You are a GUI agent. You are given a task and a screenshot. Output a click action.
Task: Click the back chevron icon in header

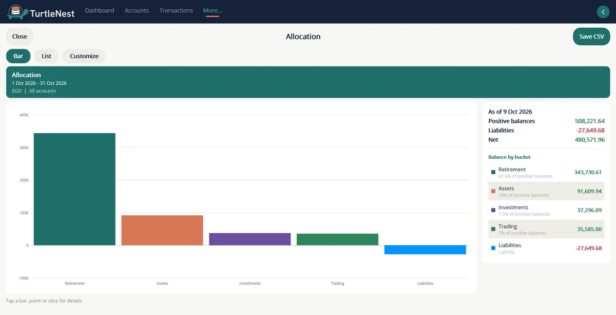click(x=603, y=11)
